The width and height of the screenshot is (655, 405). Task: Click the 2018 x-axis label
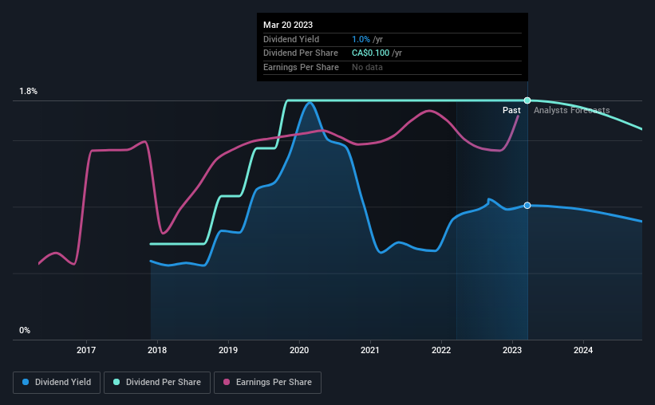(x=157, y=350)
